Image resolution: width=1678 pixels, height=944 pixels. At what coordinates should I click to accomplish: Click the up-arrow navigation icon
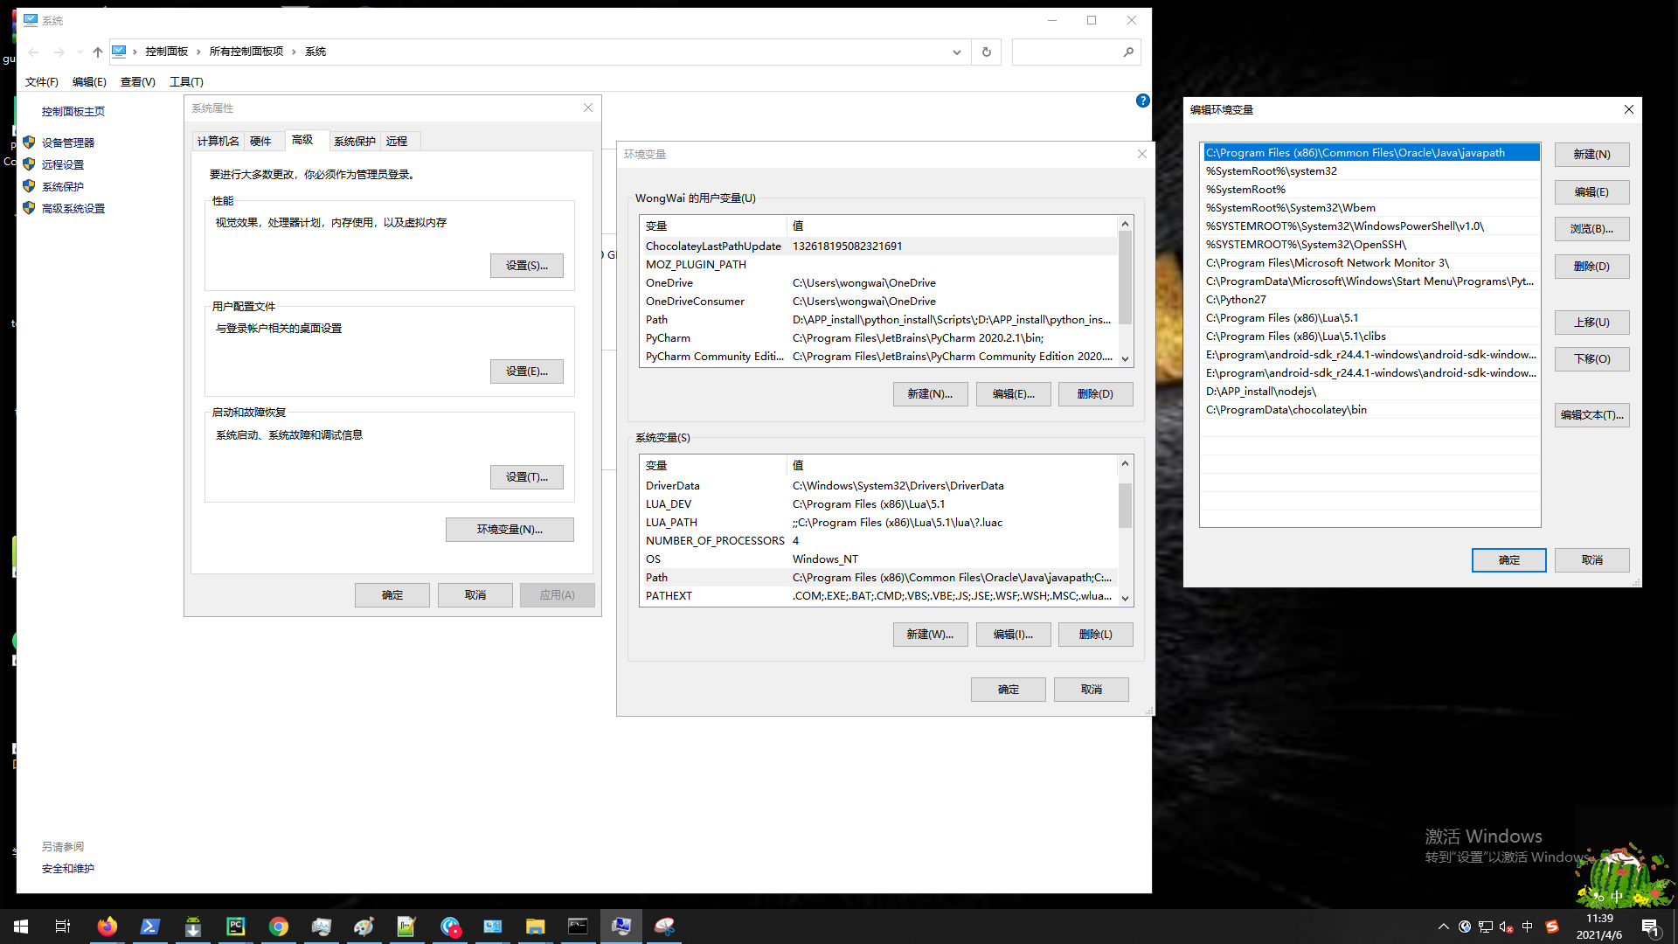[x=97, y=52]
